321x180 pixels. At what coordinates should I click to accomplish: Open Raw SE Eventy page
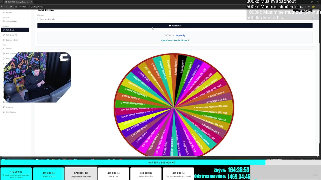[11, 53]
